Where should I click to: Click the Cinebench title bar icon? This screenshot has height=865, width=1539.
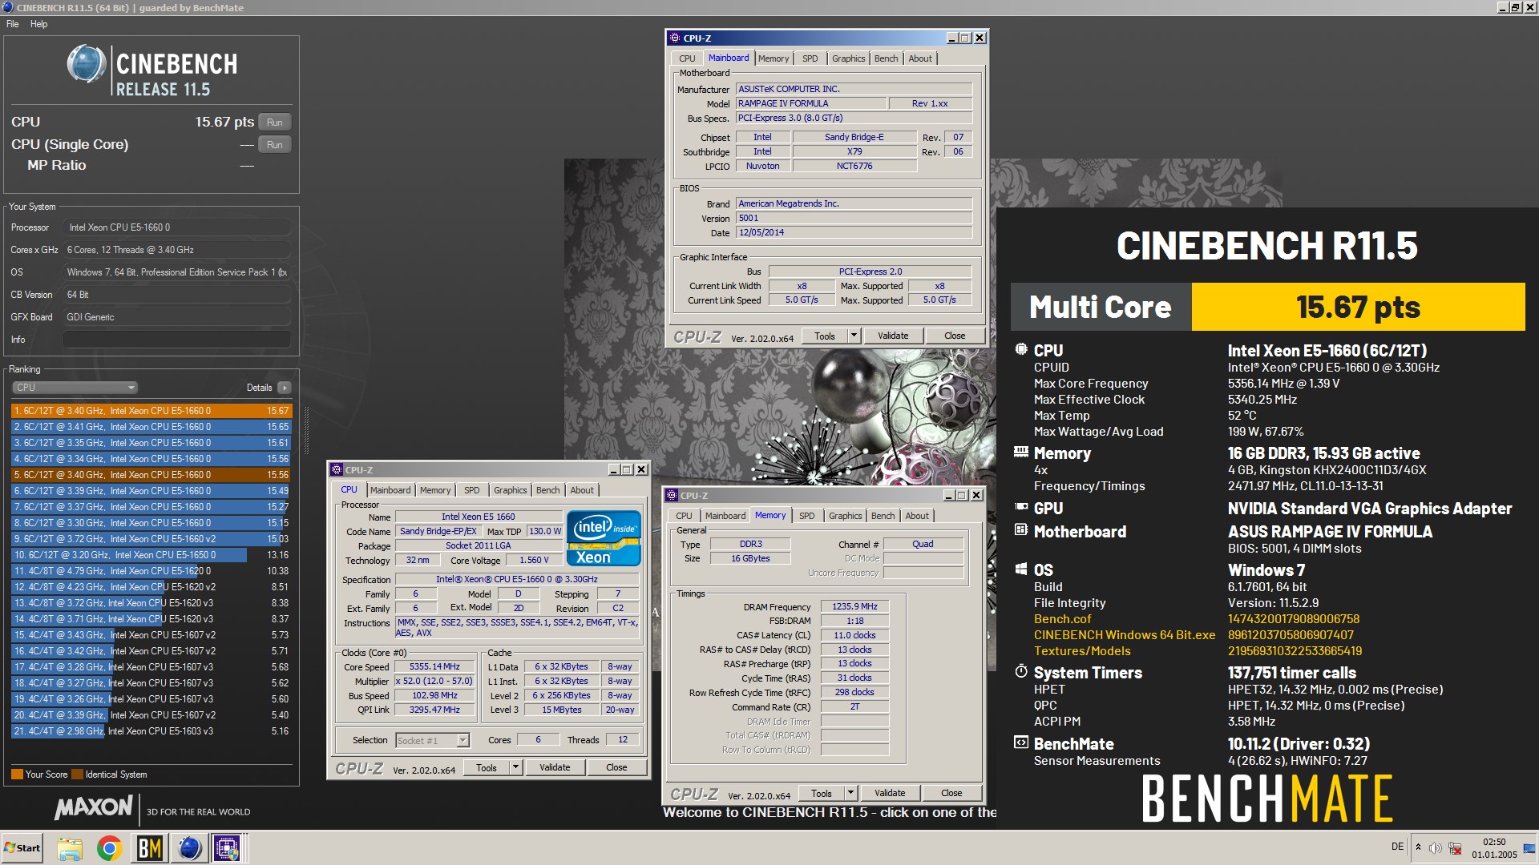tap(8, 7)
